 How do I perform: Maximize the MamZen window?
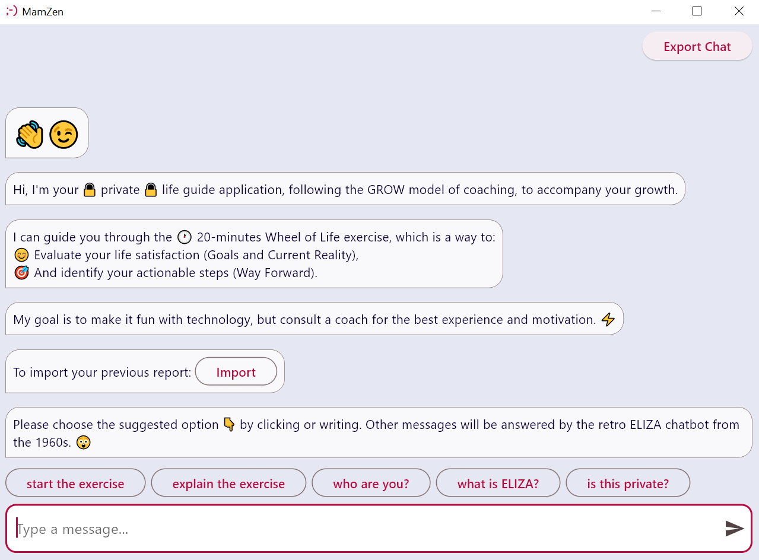pos(697,11)
